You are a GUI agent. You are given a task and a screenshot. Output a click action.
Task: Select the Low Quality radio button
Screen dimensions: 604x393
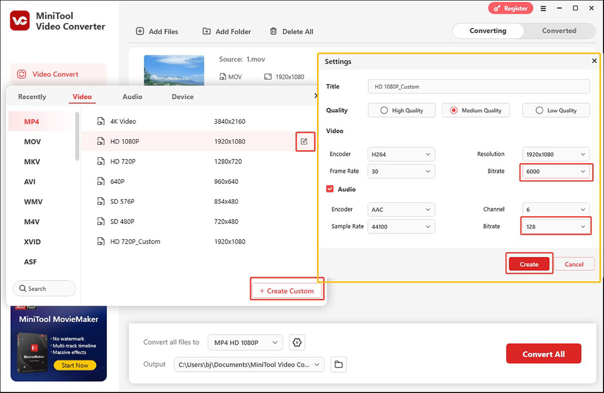click(x=539, y=111)
